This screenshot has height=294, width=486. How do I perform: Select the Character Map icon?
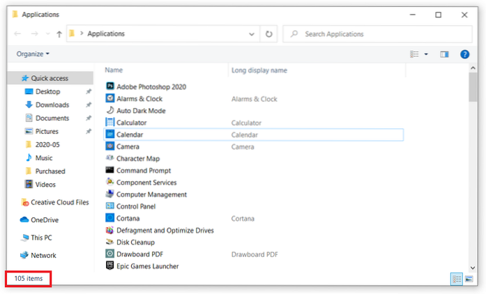tap(109, 158)
